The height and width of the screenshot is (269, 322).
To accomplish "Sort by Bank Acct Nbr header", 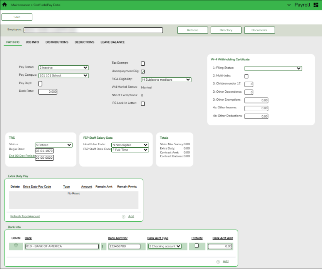I will pos(118,238).
